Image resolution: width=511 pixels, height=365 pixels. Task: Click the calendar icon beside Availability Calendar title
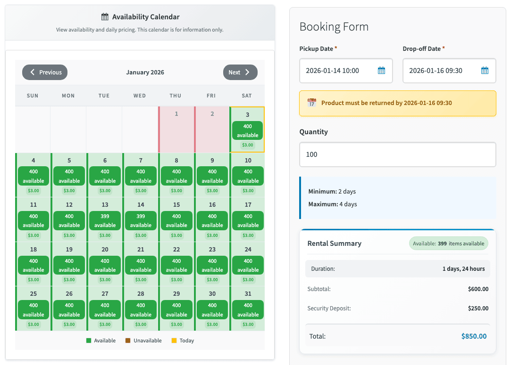pyautogui.click(x=105, y=17)
